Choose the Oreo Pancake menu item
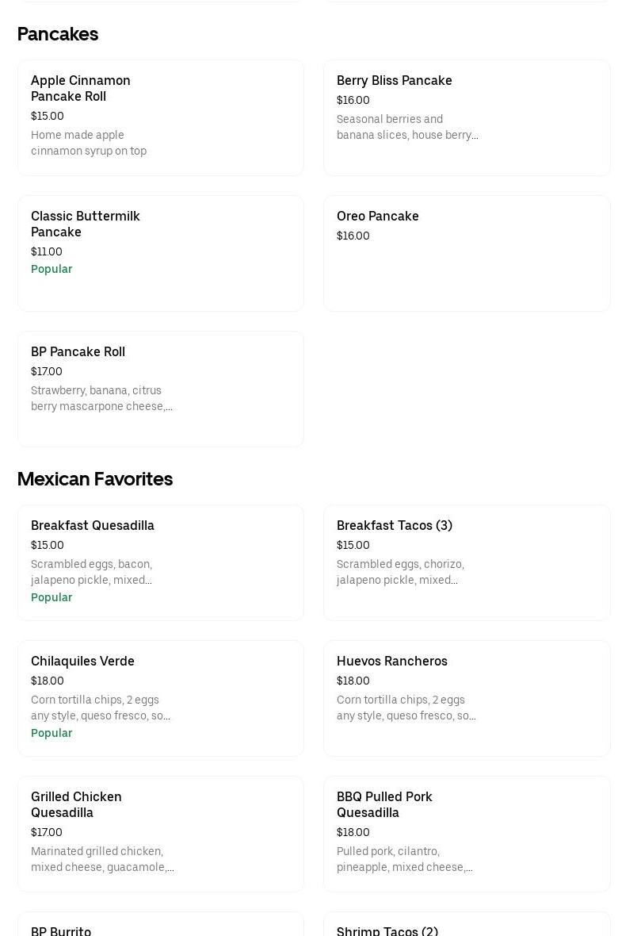637x936 pixels. coord(466,253)
